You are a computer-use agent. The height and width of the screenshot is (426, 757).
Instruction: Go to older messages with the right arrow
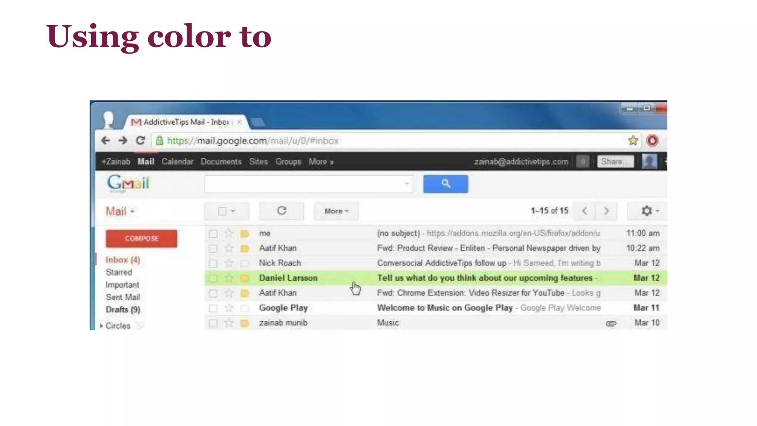[606, 211]
